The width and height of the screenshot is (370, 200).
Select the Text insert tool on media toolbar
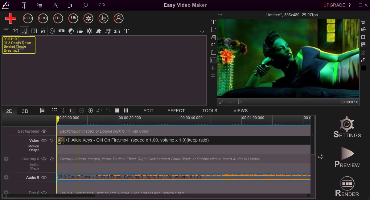(126, 31)
